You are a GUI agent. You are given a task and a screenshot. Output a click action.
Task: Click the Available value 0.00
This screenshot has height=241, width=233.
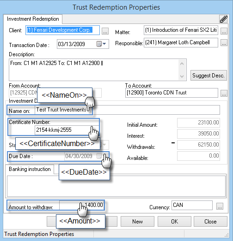[198, 156]
